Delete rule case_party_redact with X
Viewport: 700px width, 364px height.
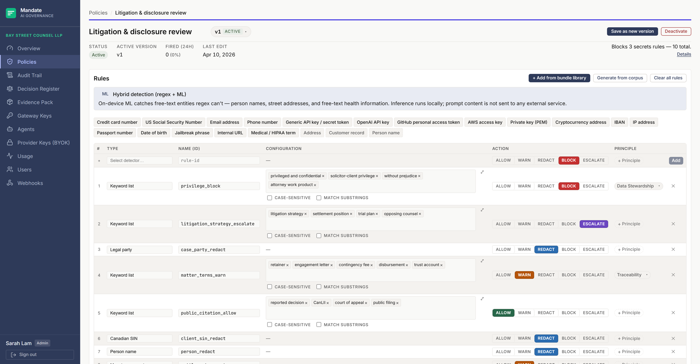[673, 249]
